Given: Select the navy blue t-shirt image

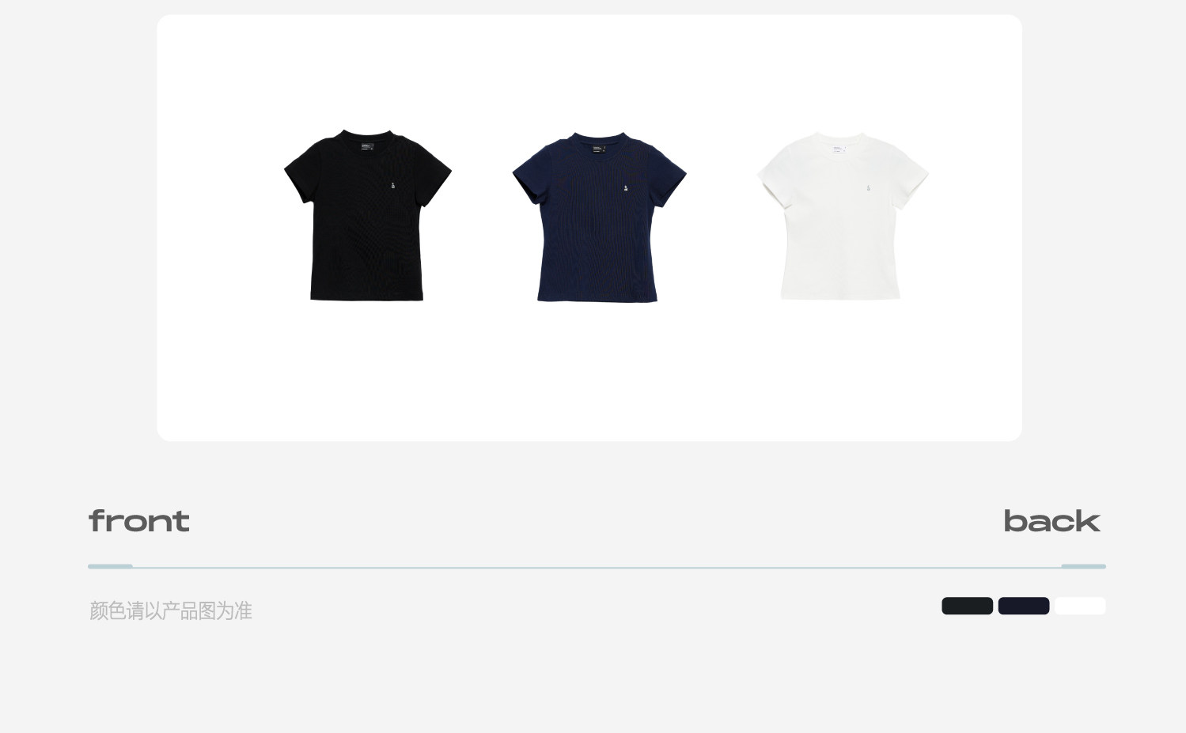Looking at the screenshot, I should [x=599, y=217].
